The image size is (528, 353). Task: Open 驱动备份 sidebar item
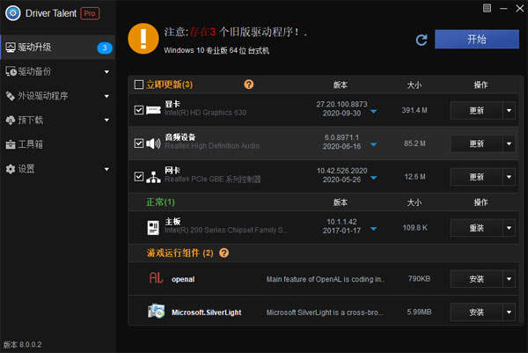(57, 71)
